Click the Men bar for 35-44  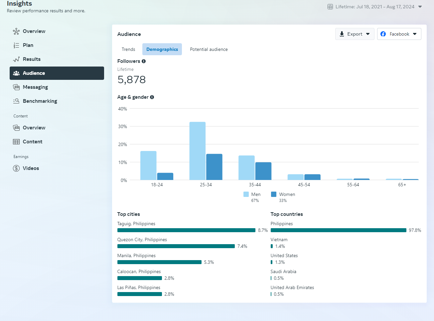246,168
